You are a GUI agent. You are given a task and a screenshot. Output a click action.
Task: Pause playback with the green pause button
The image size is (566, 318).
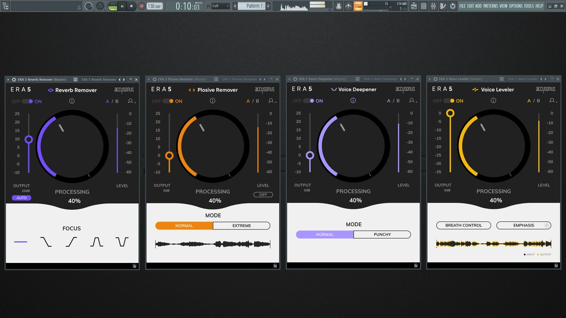tap(122, 6)
